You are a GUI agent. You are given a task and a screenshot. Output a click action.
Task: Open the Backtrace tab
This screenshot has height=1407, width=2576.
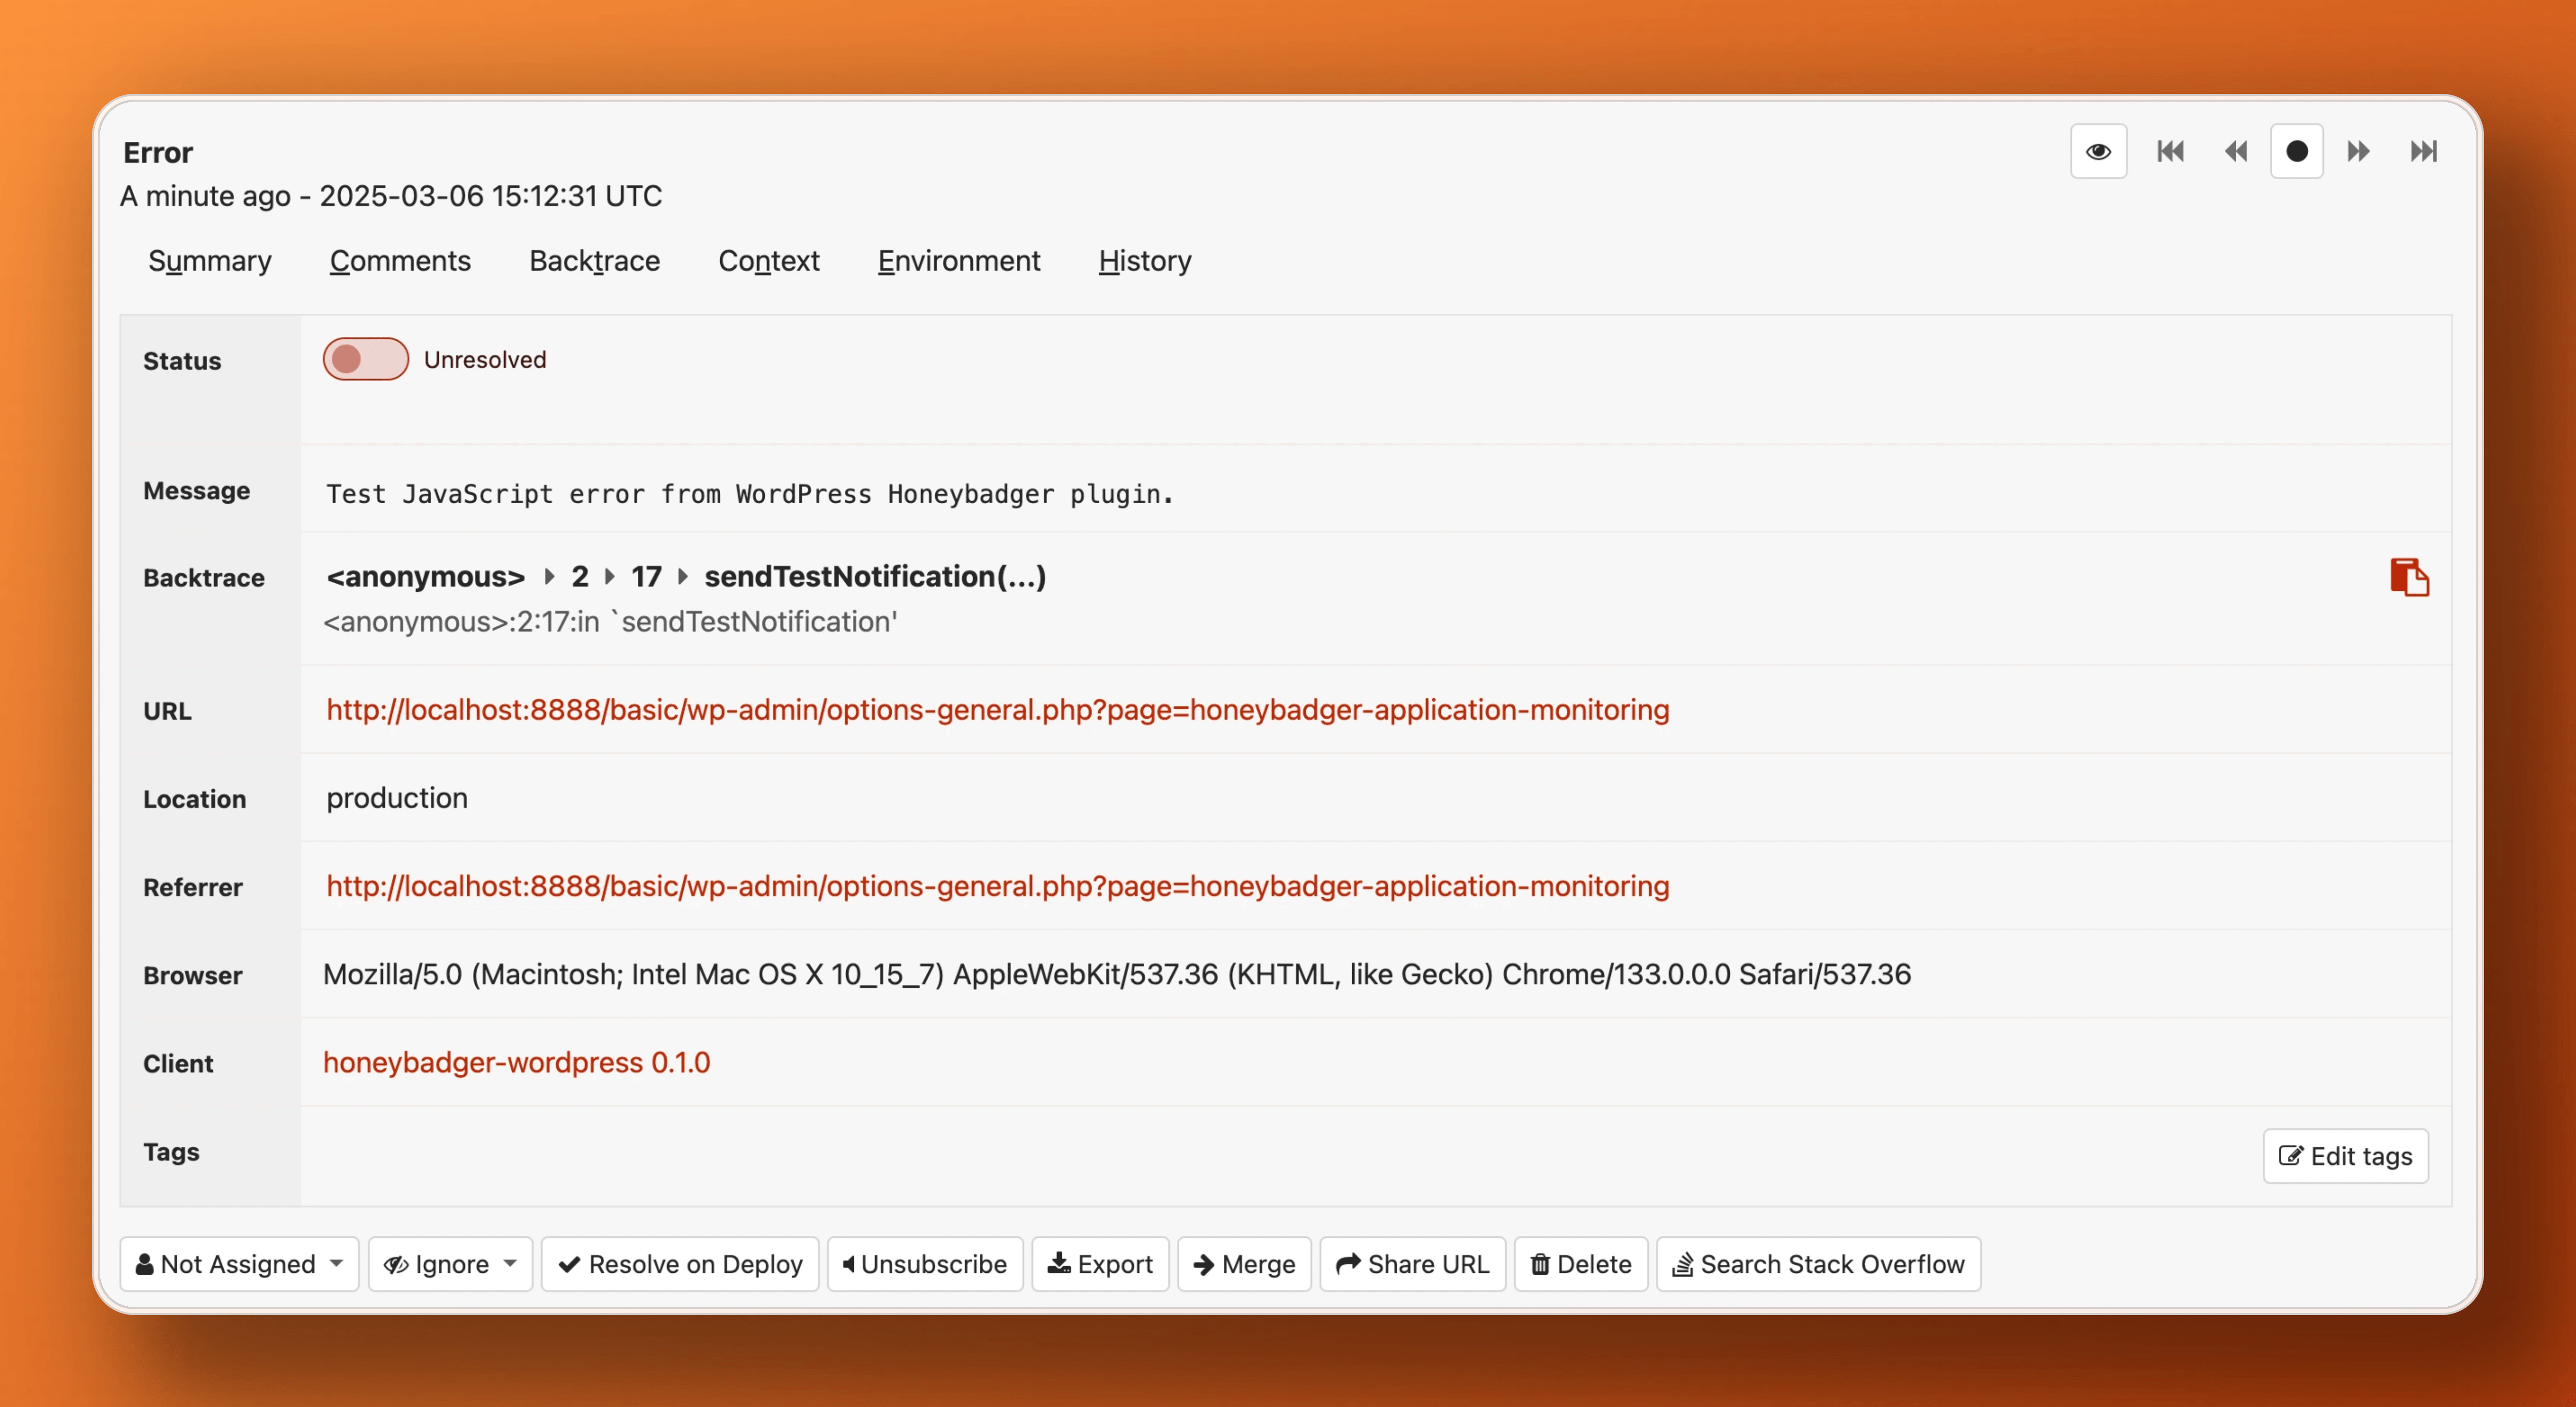[594, 261]
